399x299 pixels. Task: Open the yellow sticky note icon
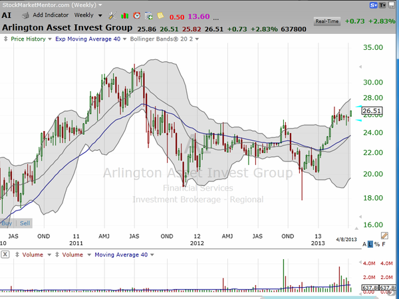click(x=160, y=15)
